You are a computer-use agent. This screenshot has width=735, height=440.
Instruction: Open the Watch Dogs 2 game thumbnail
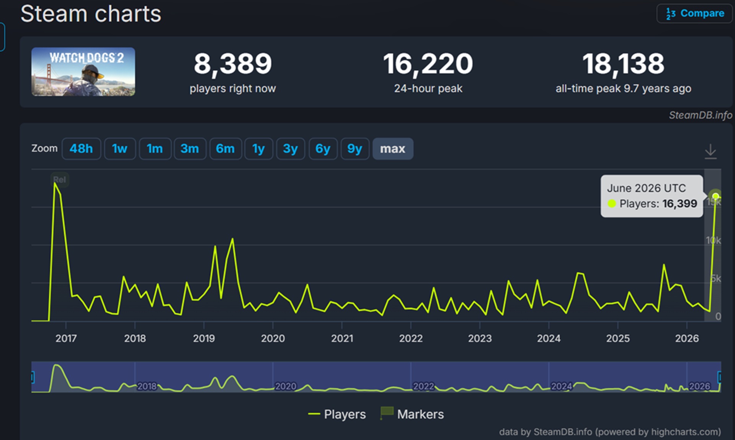(83, 72)
